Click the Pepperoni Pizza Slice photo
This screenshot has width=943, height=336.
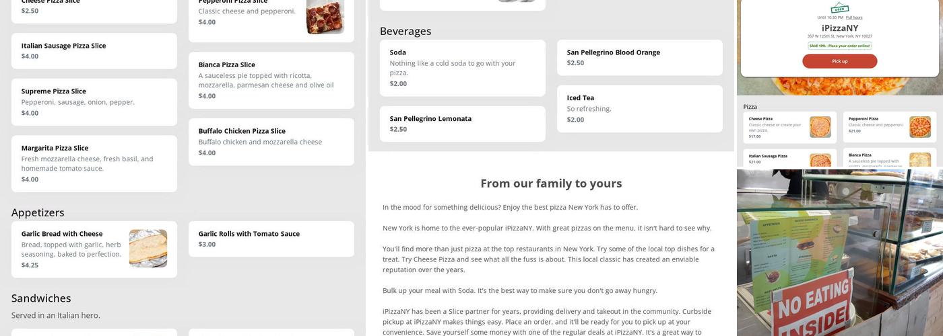pyautogui.click(x=325, y=16)
